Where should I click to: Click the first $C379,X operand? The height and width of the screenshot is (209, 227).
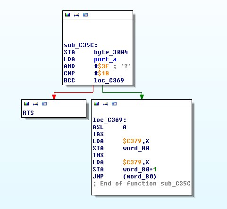pyautogui.click(x=136, y=141)
